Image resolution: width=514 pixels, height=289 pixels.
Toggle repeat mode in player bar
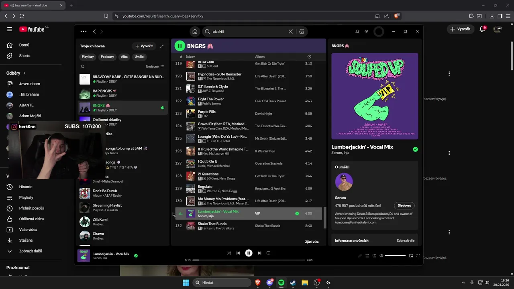tap(269, 253)
